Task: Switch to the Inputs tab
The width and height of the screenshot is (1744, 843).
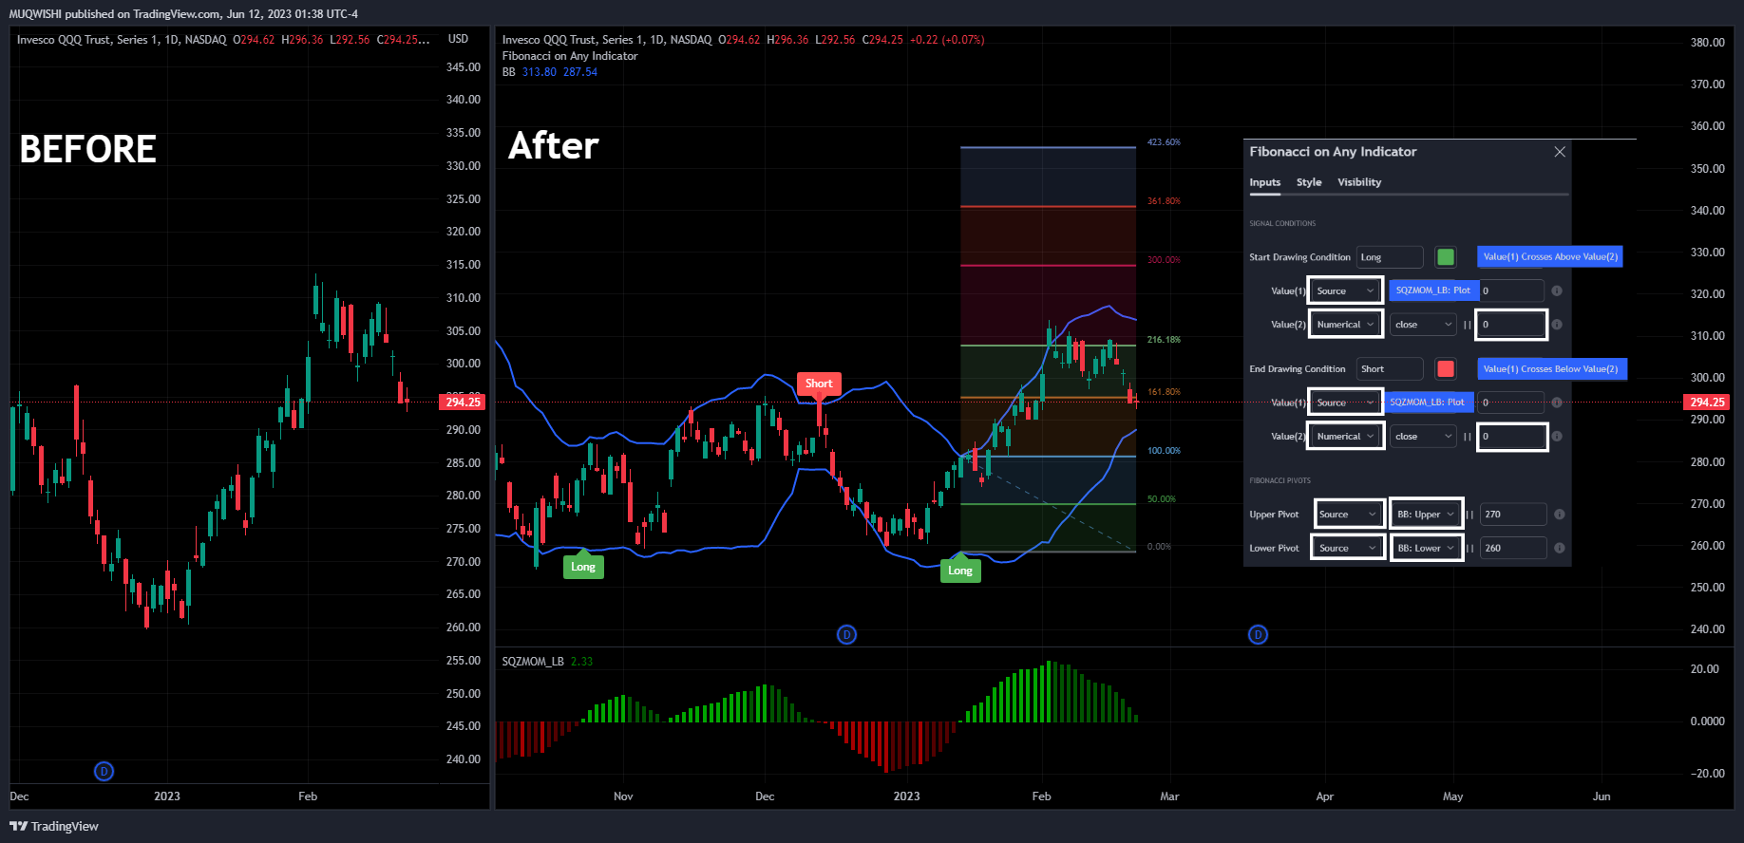Action: point(1264,182)
